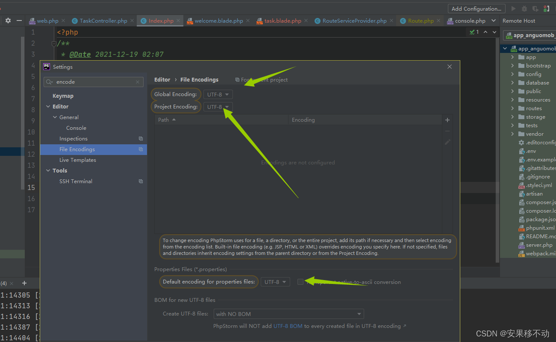
Task: Click the PhpStorm icon in Settings title bar
Action: (47, 67)
